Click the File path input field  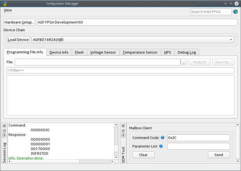click(x=98, y=62)
